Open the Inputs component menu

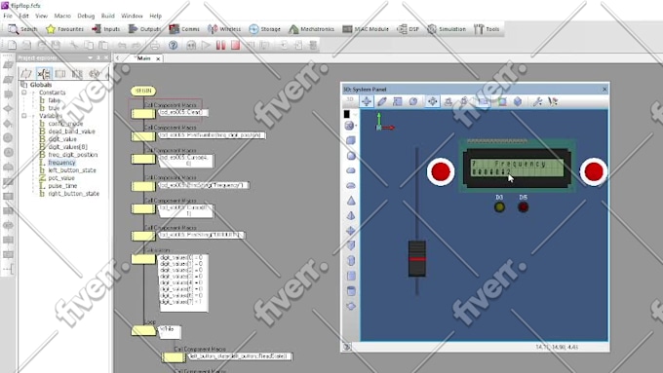point(106,28)
